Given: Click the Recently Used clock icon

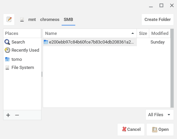Looking at the screenshot, I should pyautogui.click(x=7, y=50).
